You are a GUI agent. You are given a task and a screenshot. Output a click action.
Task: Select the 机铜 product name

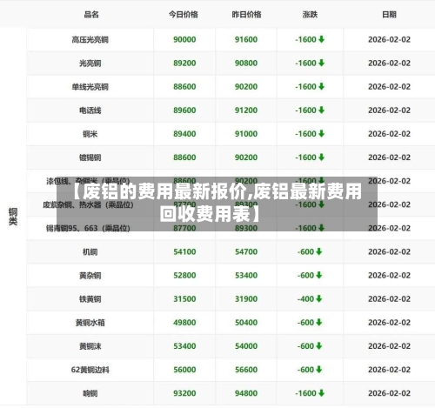pos(90,252)
